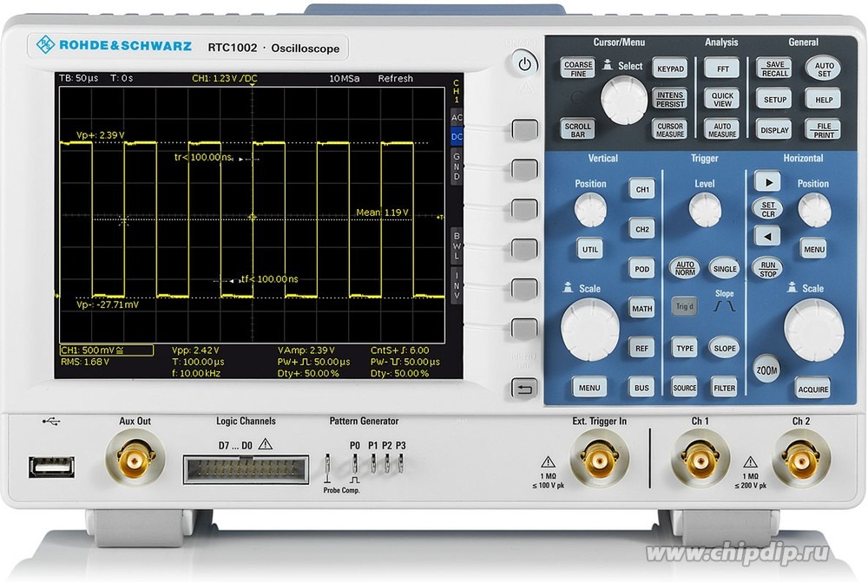The image size is (868, 582).
Task: Toggle BWL bandwidth limit on screen
Action: [457, 245]
